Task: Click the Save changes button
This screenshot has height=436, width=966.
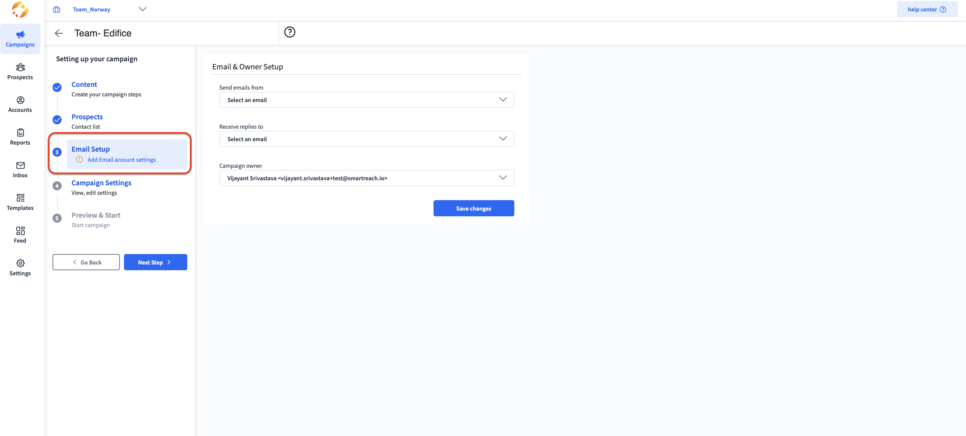Action: click(473, 208)
